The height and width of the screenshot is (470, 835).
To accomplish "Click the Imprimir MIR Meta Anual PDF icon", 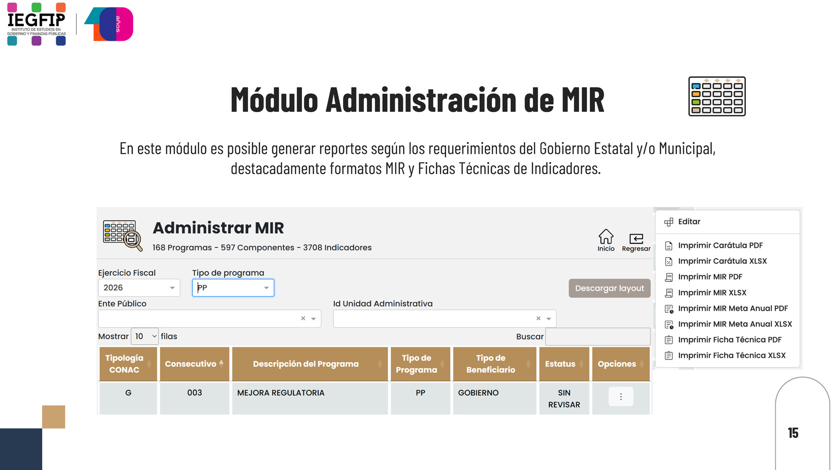I will point(669,309).
